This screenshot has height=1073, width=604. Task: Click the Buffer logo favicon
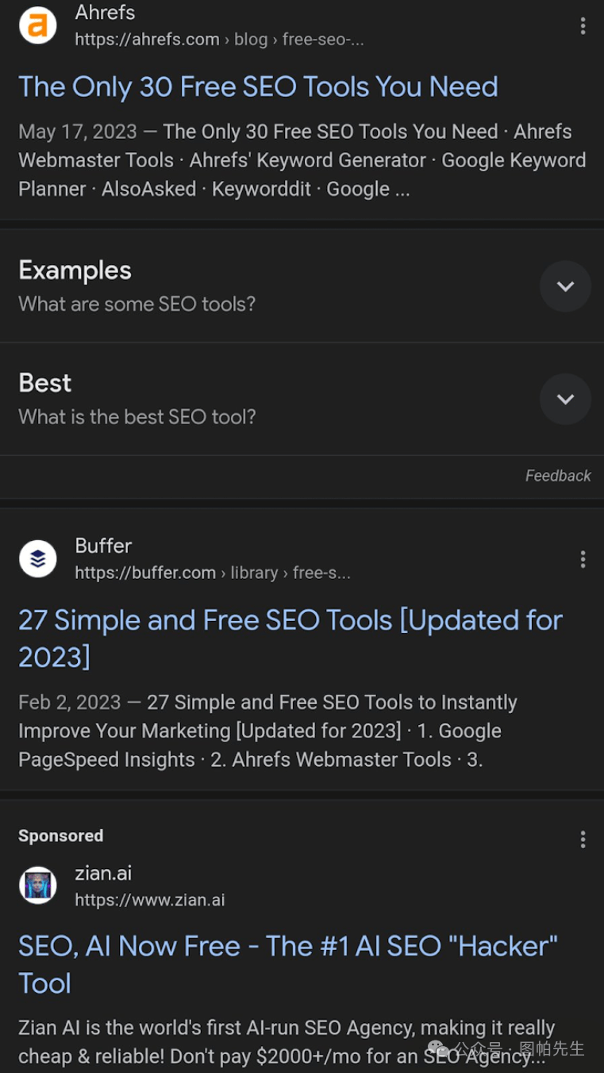point(37,559)
